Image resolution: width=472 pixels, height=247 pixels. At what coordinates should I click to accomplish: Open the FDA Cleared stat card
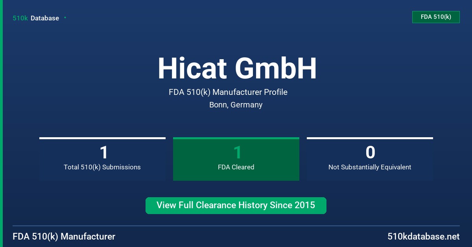(x=236, y=159)
